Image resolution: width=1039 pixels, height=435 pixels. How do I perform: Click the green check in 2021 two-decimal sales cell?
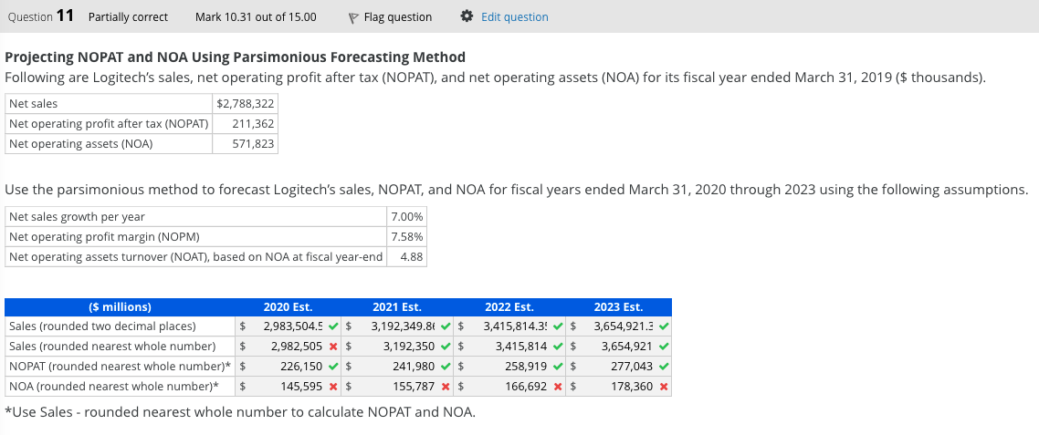click(446, 326)
